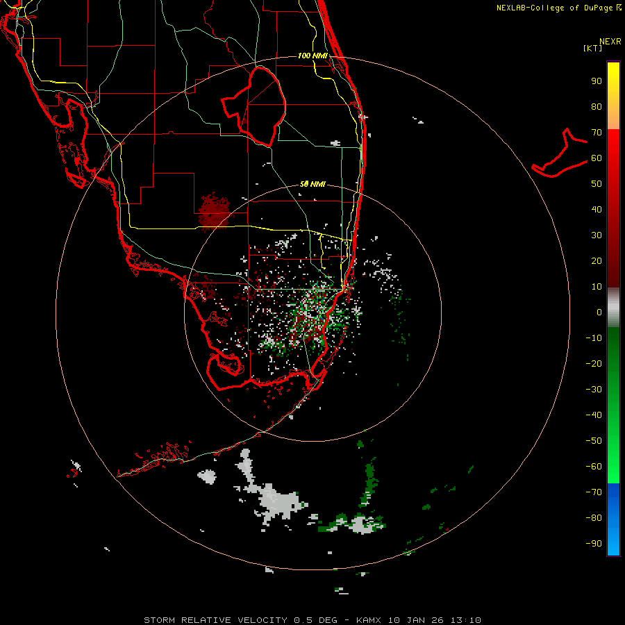Image resolution: width=625 pixels, height=625 pixels.
Task: Click the 20 value on velocity scale
Action: click(597, 261)
